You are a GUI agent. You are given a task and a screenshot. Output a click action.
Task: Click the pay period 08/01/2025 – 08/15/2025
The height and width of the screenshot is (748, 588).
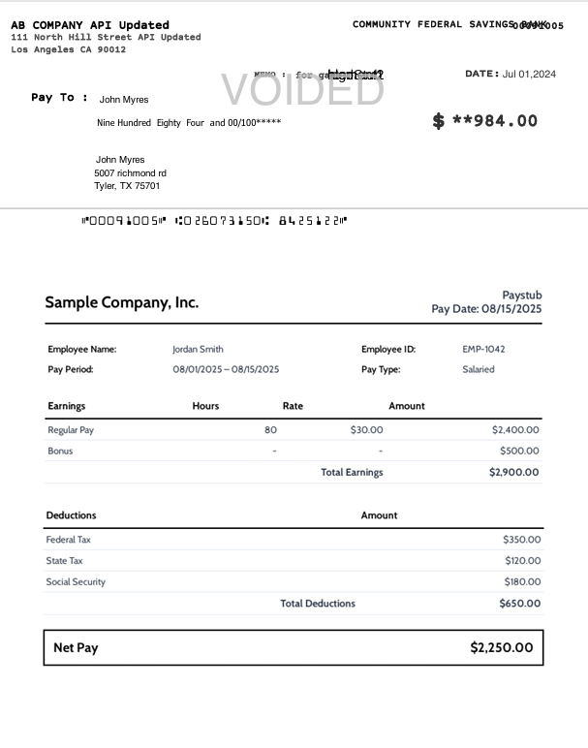226,369
